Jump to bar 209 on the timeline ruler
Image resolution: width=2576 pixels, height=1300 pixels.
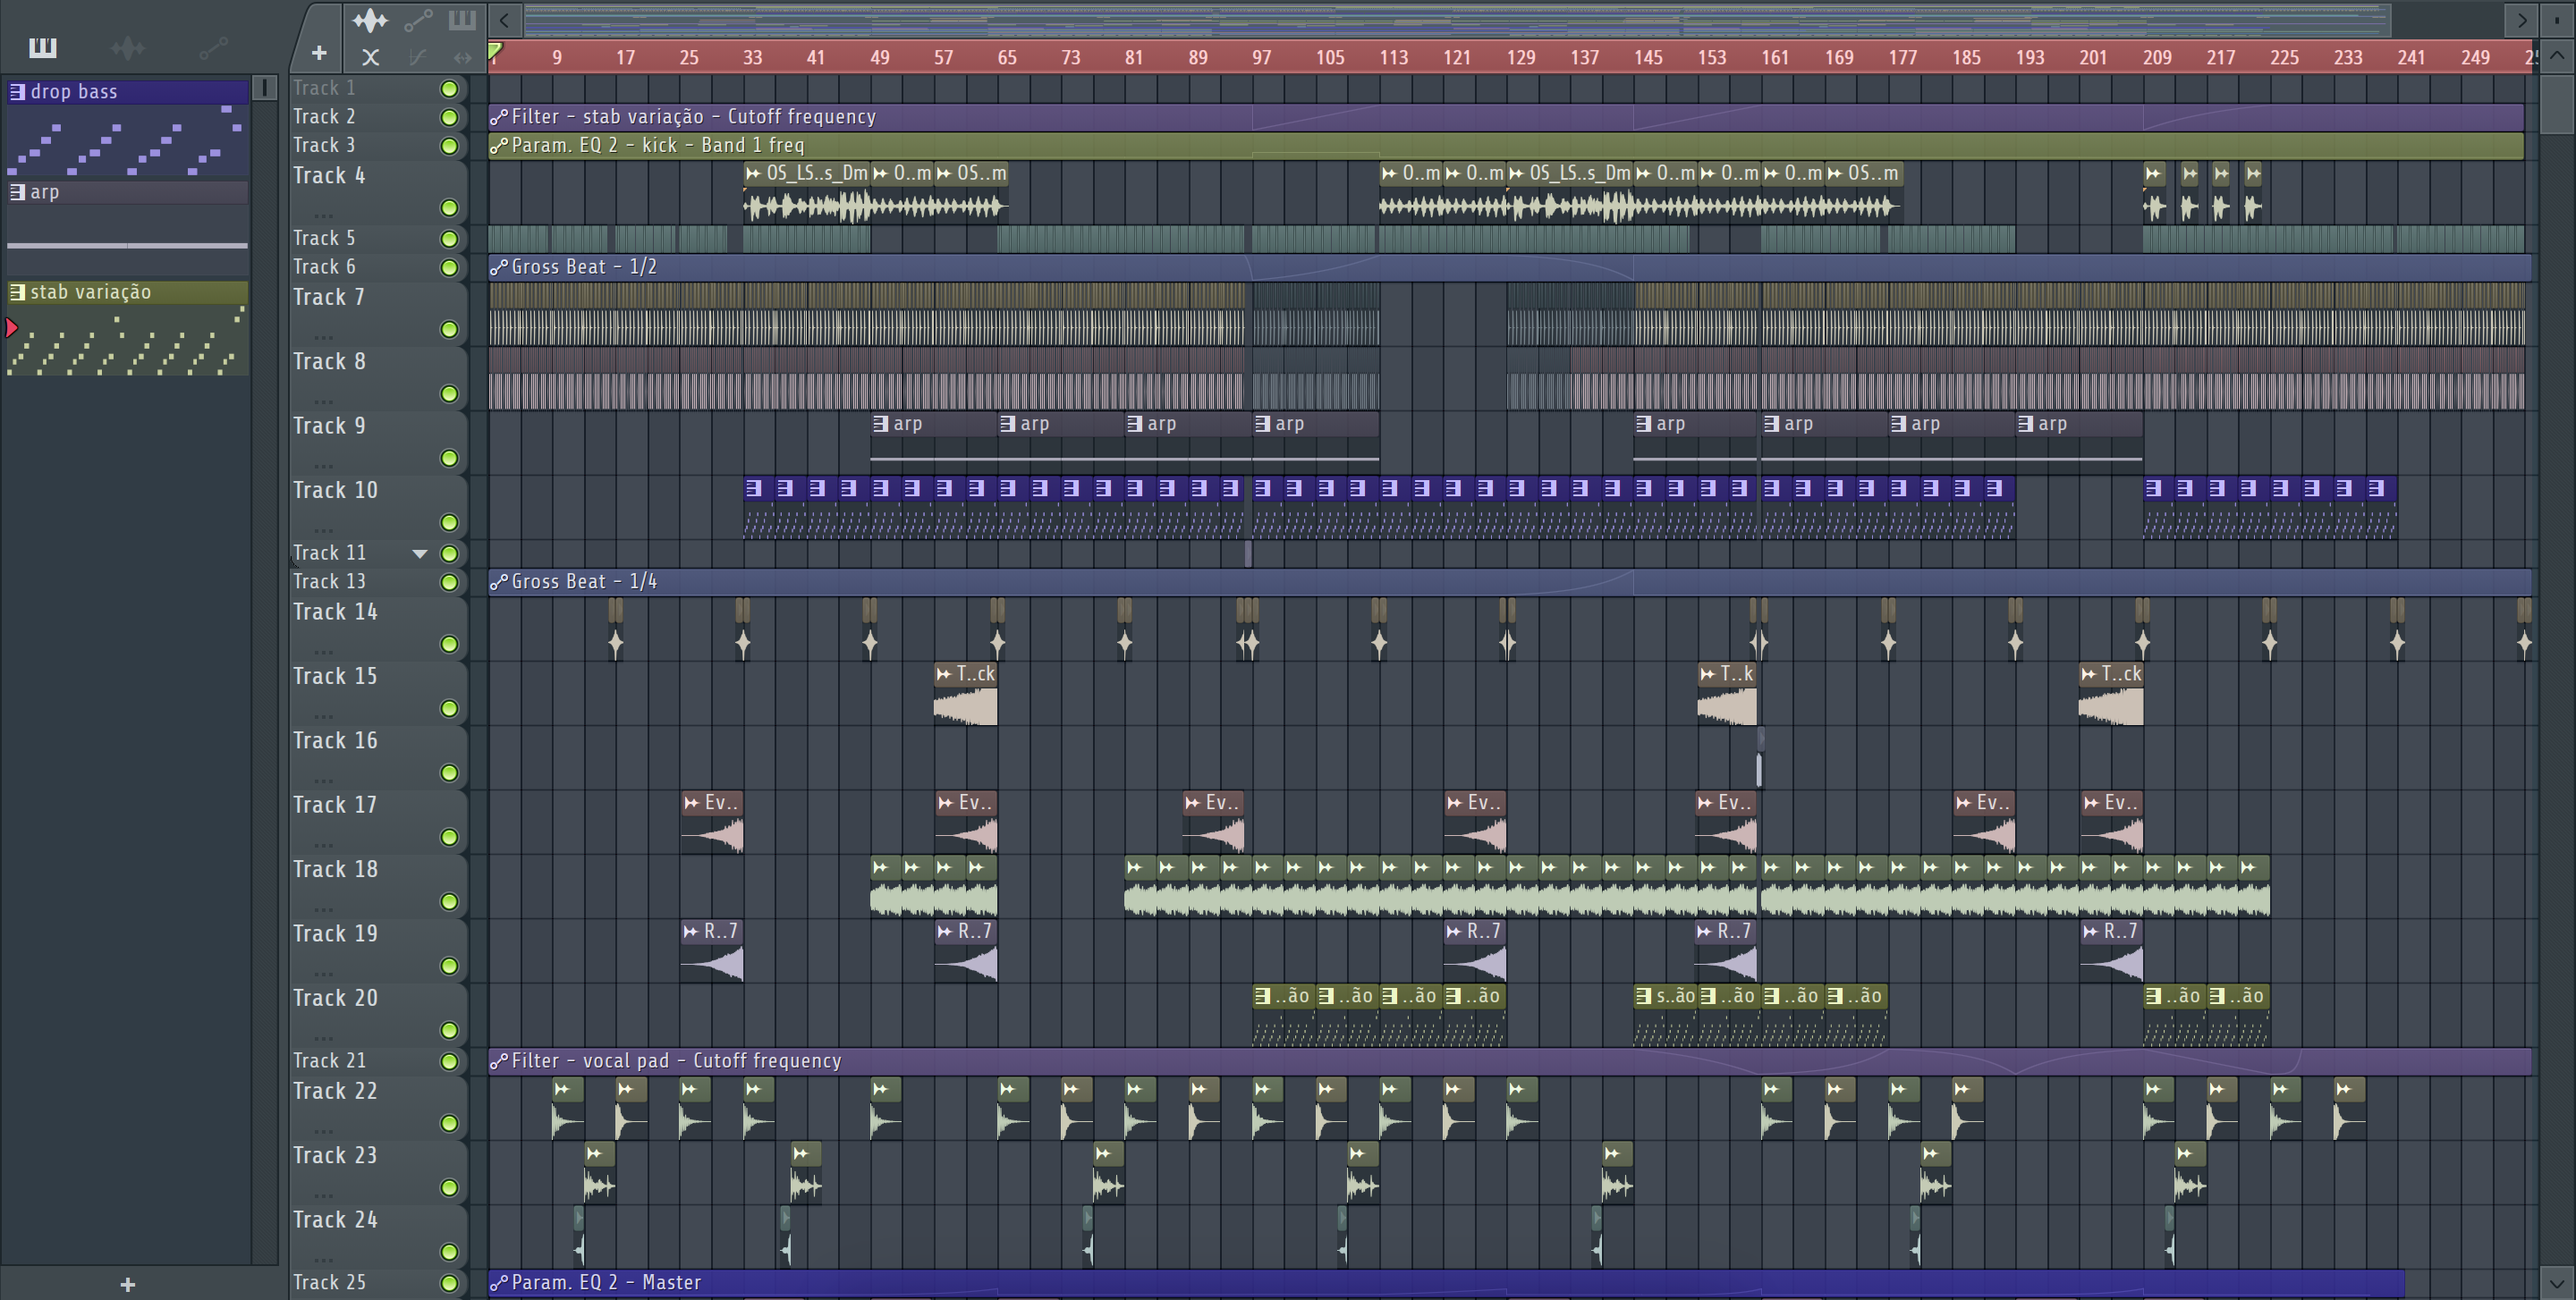coord(2157,58)
